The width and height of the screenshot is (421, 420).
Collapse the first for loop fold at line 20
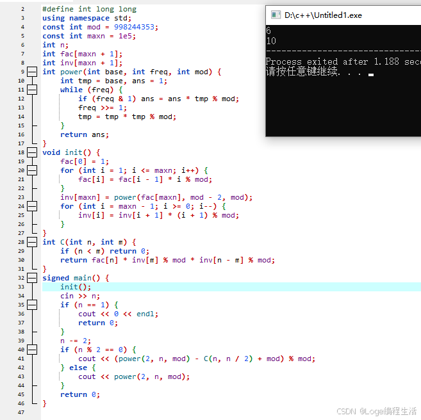(x=32, y=170)
